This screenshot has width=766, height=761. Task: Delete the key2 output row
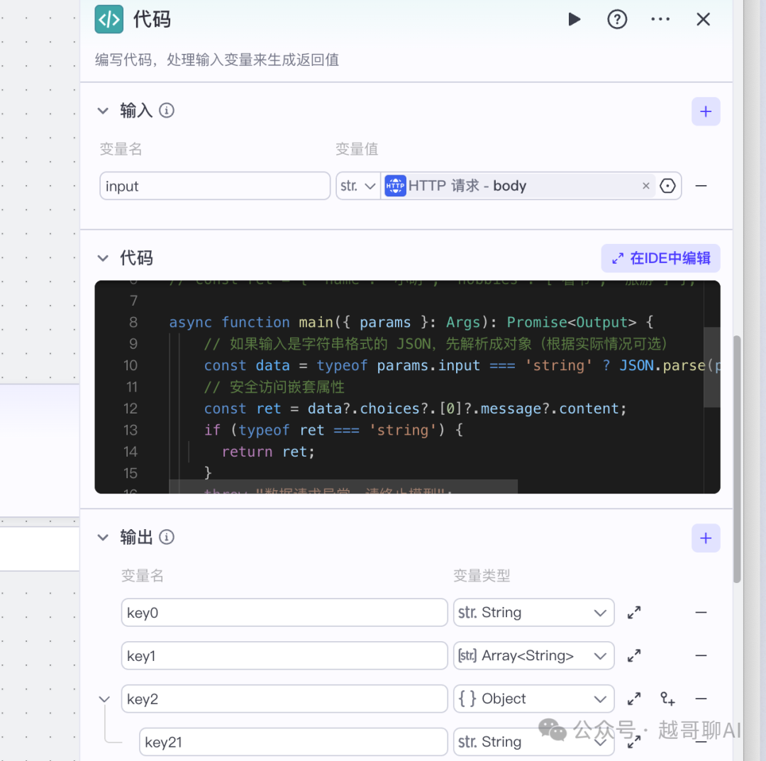click(x=701, y=699)
